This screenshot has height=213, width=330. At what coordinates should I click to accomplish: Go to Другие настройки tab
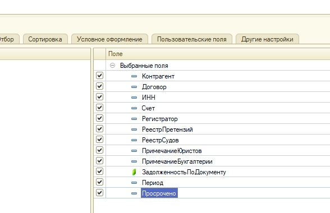(267, 39)
